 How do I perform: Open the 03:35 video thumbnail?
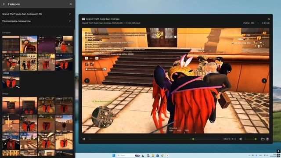(x=46, y=62)
